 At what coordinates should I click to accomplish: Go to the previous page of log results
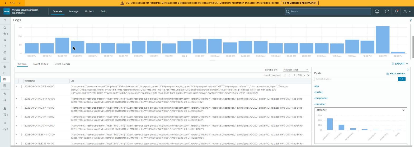tap(289, 75)
